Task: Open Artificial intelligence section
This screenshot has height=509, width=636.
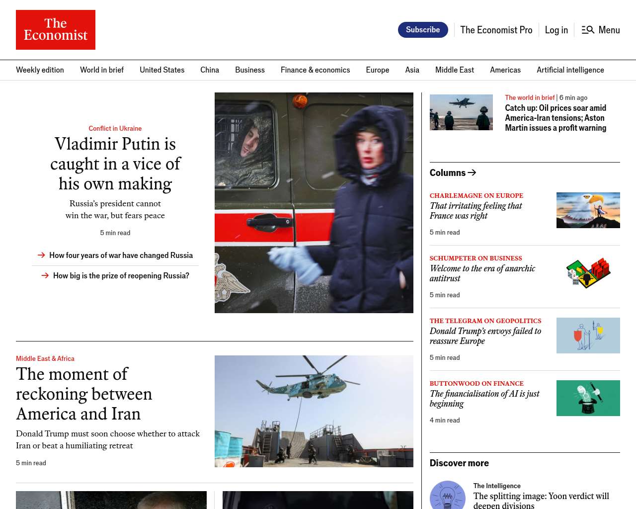Action: click(570, 70)
